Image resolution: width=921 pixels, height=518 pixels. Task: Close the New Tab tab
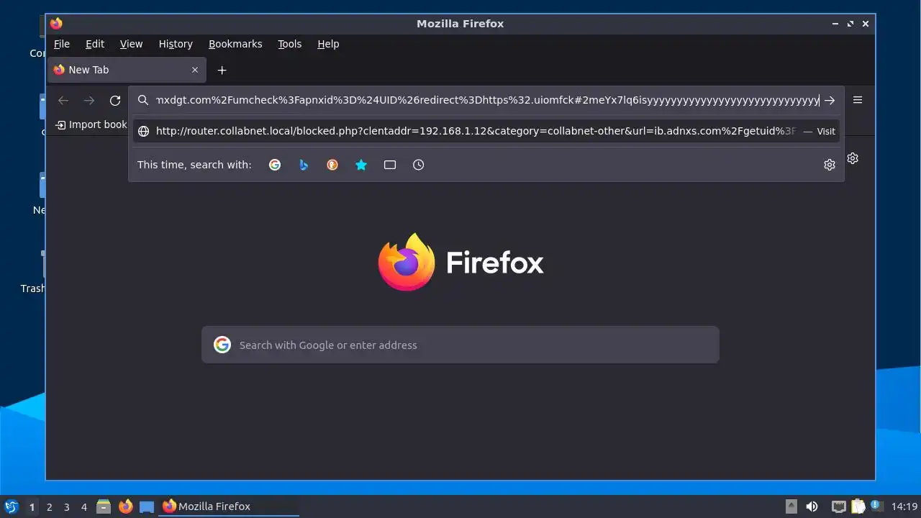(x=195, y=70)
